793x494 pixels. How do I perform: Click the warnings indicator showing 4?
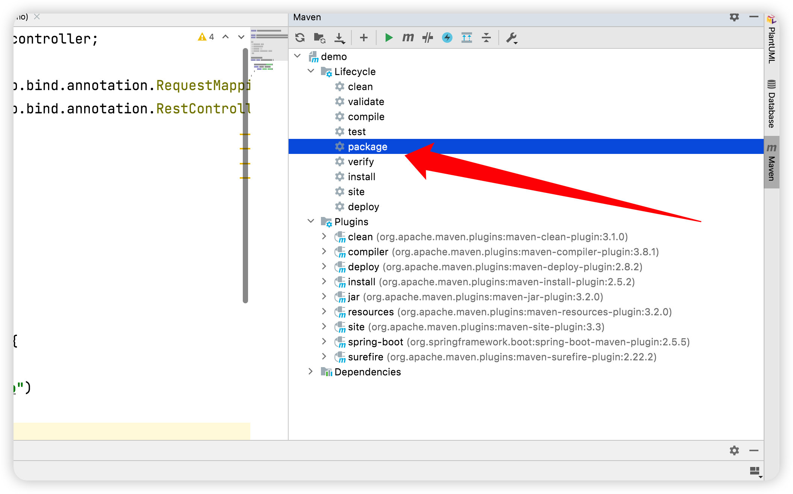[x=206, y=37]
